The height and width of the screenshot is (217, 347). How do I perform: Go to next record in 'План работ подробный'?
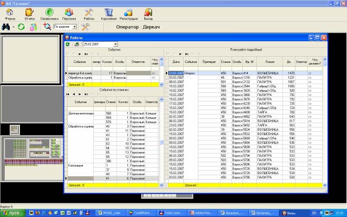(x=181, y=54)
